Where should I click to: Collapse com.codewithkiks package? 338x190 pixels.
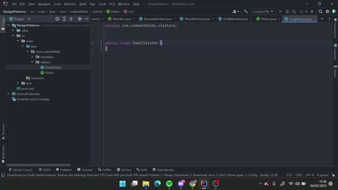point(27,52)
